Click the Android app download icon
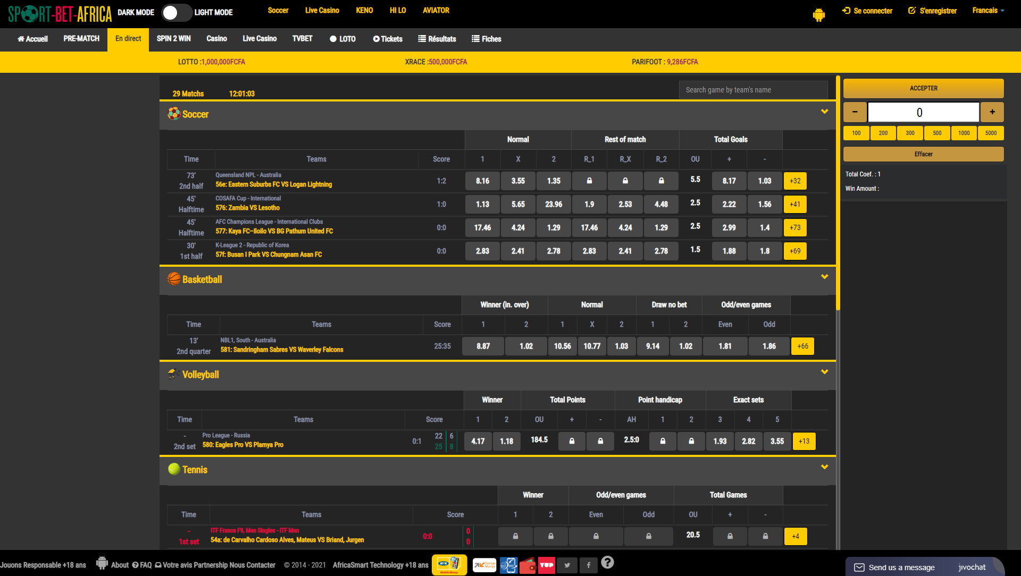 pyautogui.click(x=818, y=14)
